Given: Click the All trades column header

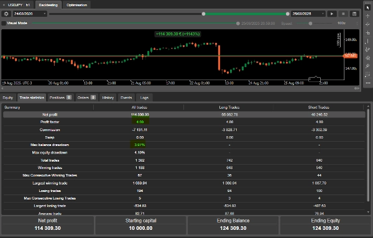Looking at the screenshot, I should pyautogui.click(x=139, y=108).
